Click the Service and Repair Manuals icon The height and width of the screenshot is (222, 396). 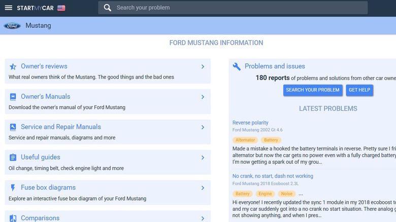(x=13, y=127)
